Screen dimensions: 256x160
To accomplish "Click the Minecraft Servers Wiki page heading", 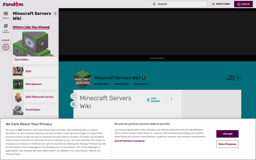I will pyautogui.click(x=105, y=102).
